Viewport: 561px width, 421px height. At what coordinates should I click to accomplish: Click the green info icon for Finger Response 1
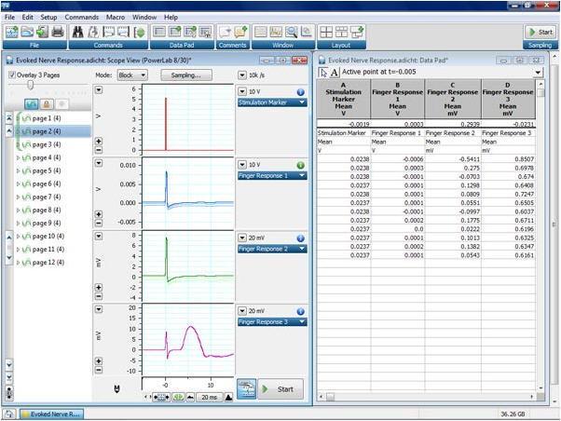click(x=300, y=165)
